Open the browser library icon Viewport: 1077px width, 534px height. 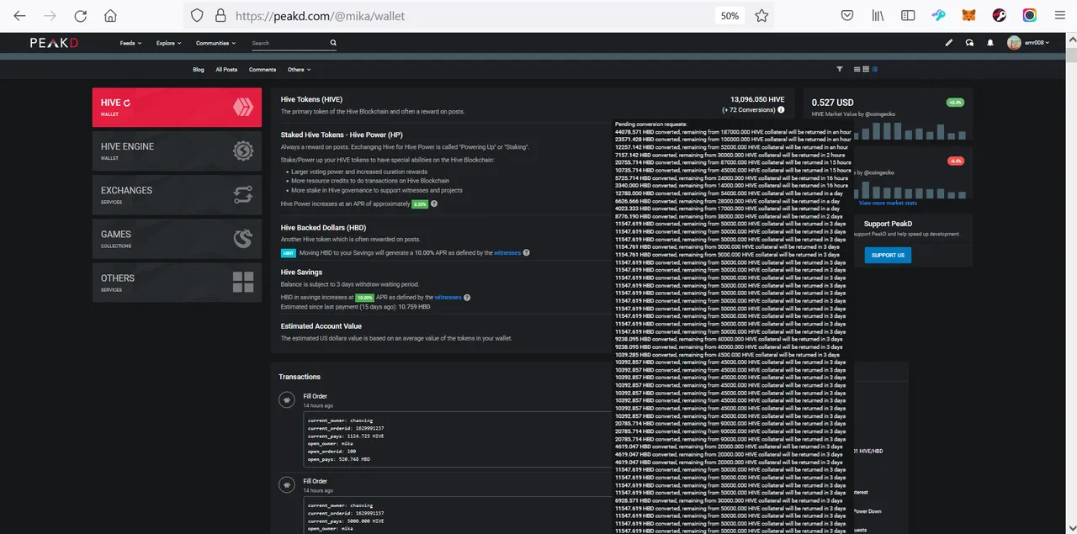click(x=878, y=15)
